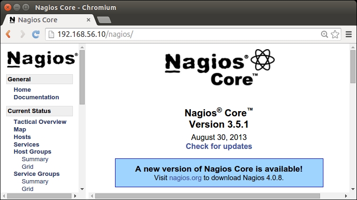Click the Nagios Core atom logo

[218, 69]
